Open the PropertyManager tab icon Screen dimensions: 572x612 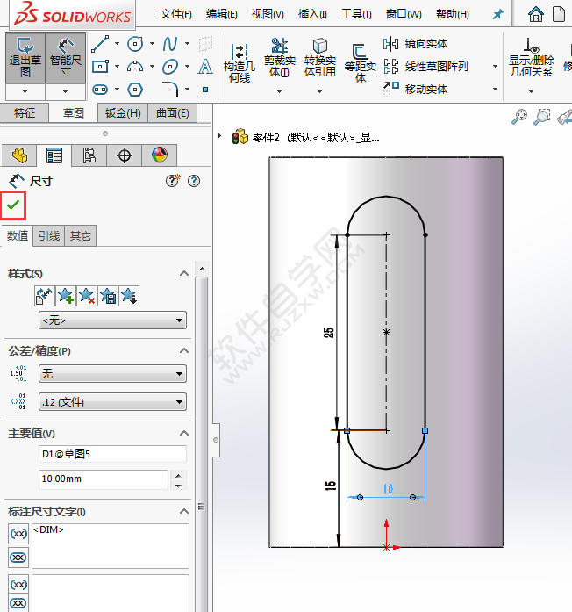click(54, 155)
